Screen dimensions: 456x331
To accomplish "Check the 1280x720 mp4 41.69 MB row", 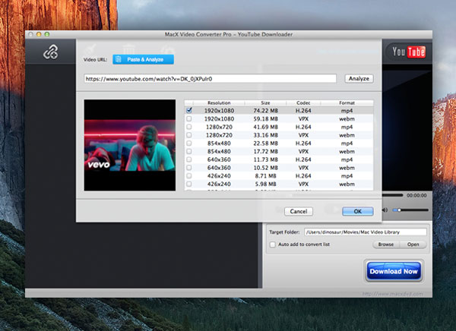I will [x=189, y=127].
